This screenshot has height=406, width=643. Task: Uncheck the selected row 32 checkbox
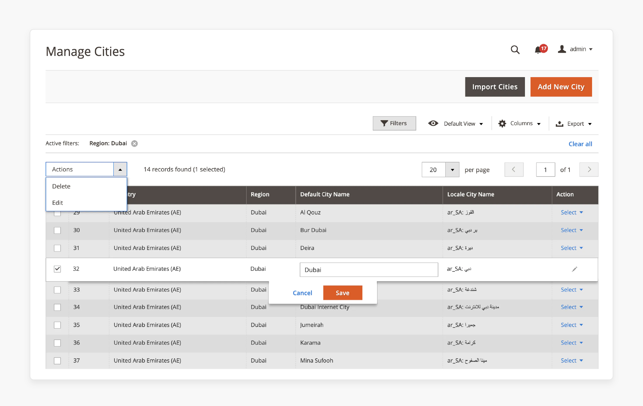pos(57,269)
